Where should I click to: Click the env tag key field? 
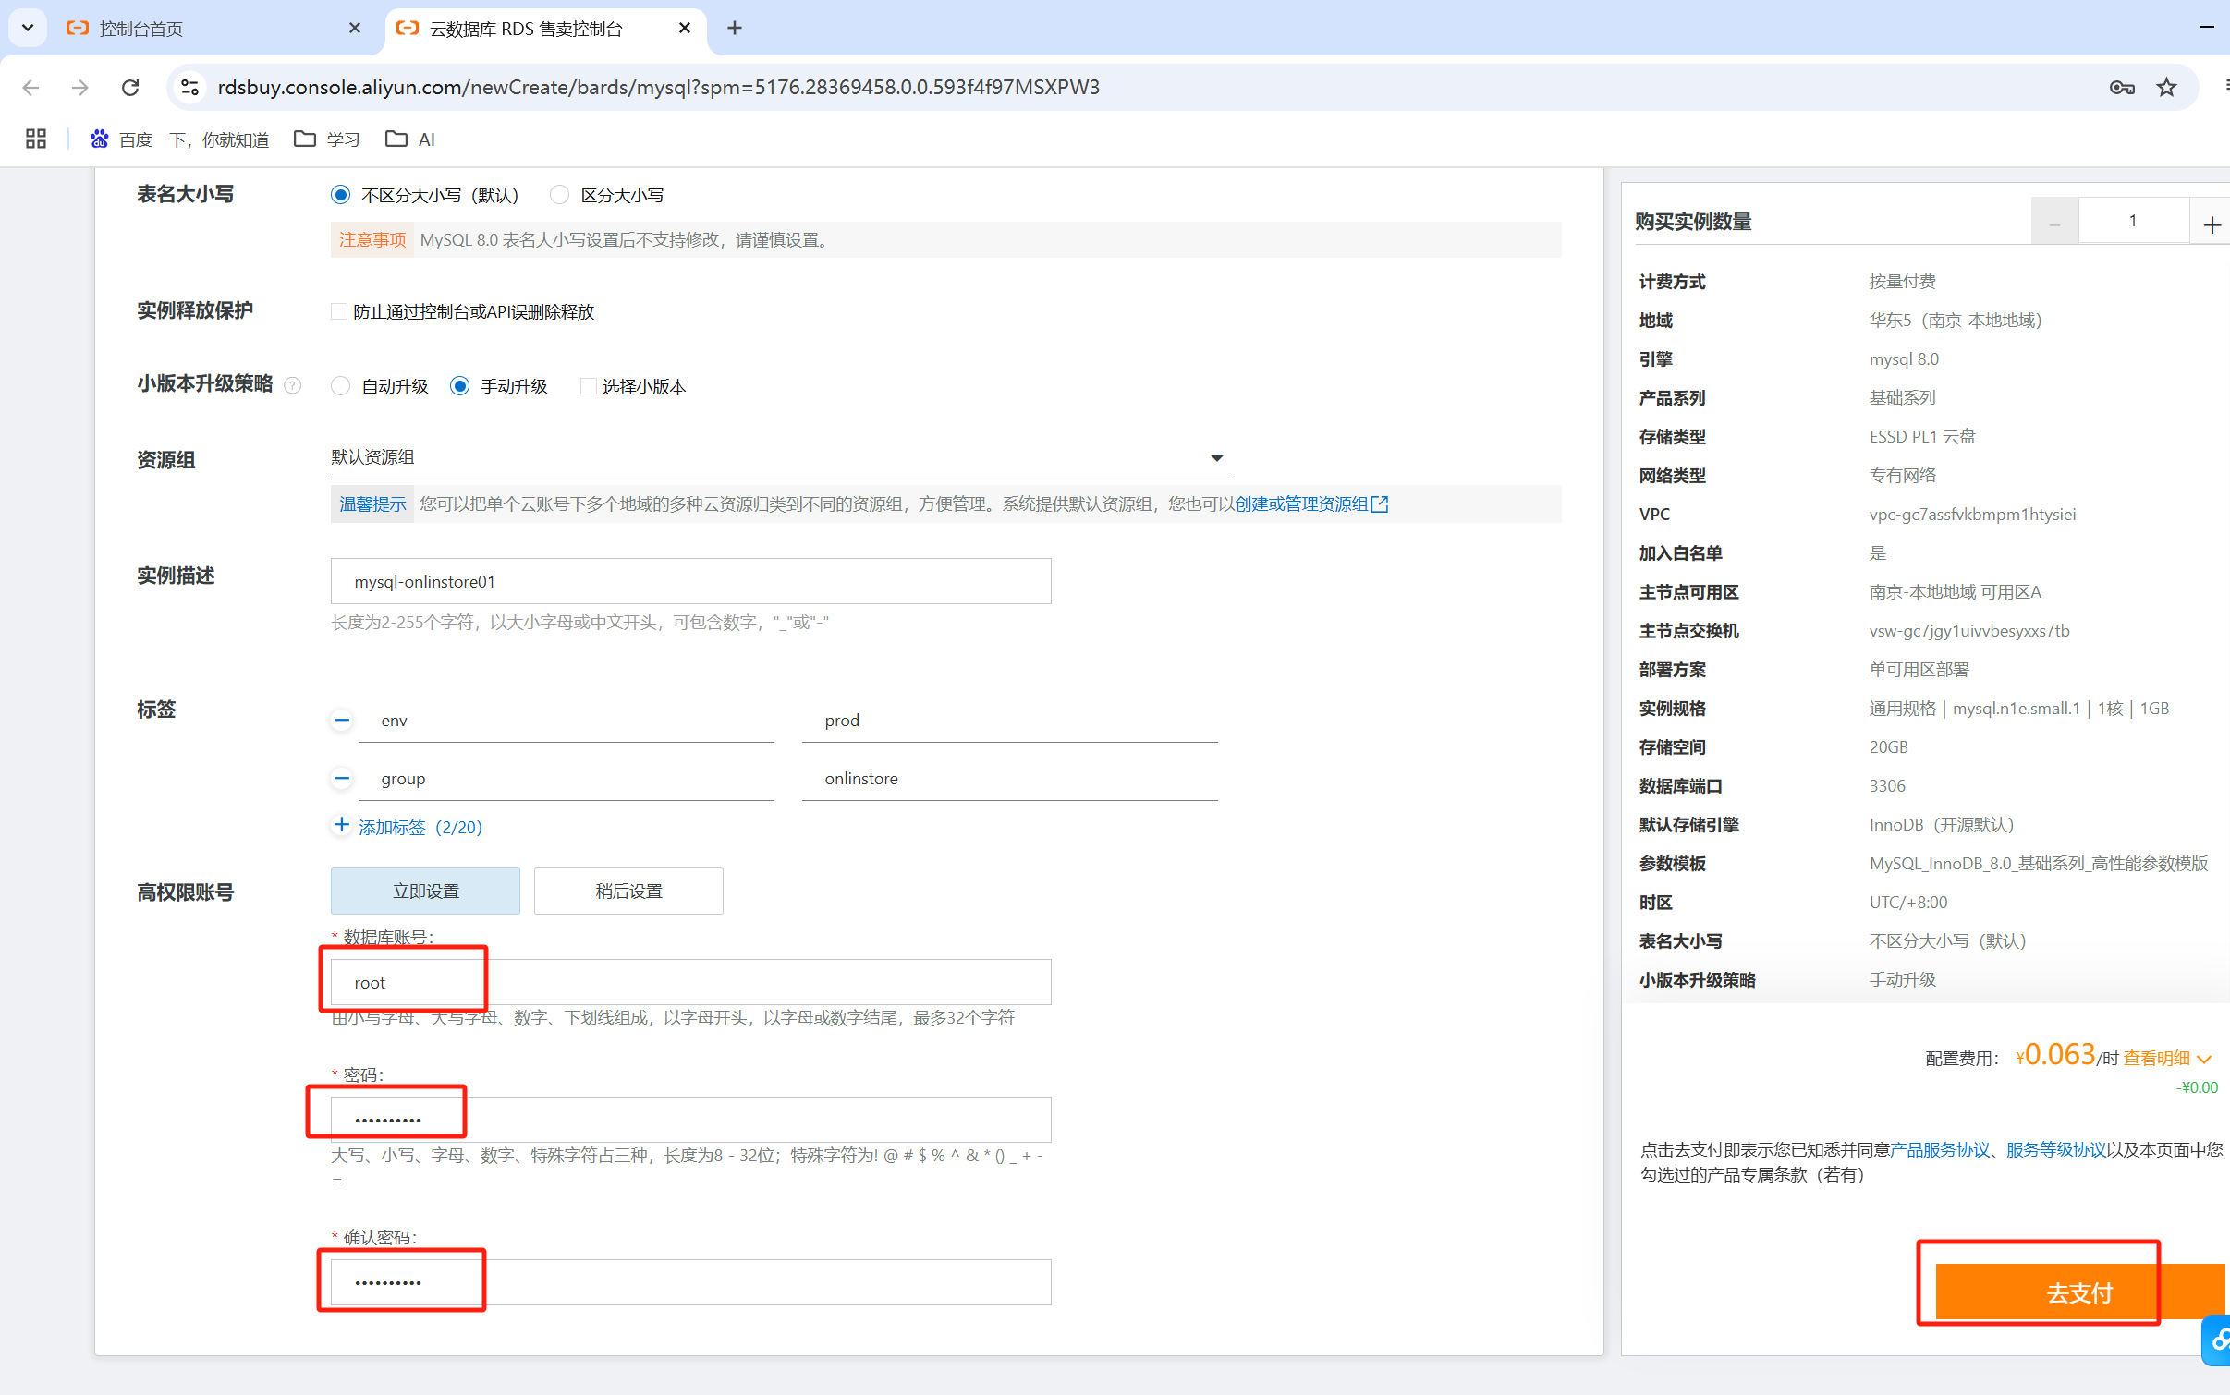point(567,721)
